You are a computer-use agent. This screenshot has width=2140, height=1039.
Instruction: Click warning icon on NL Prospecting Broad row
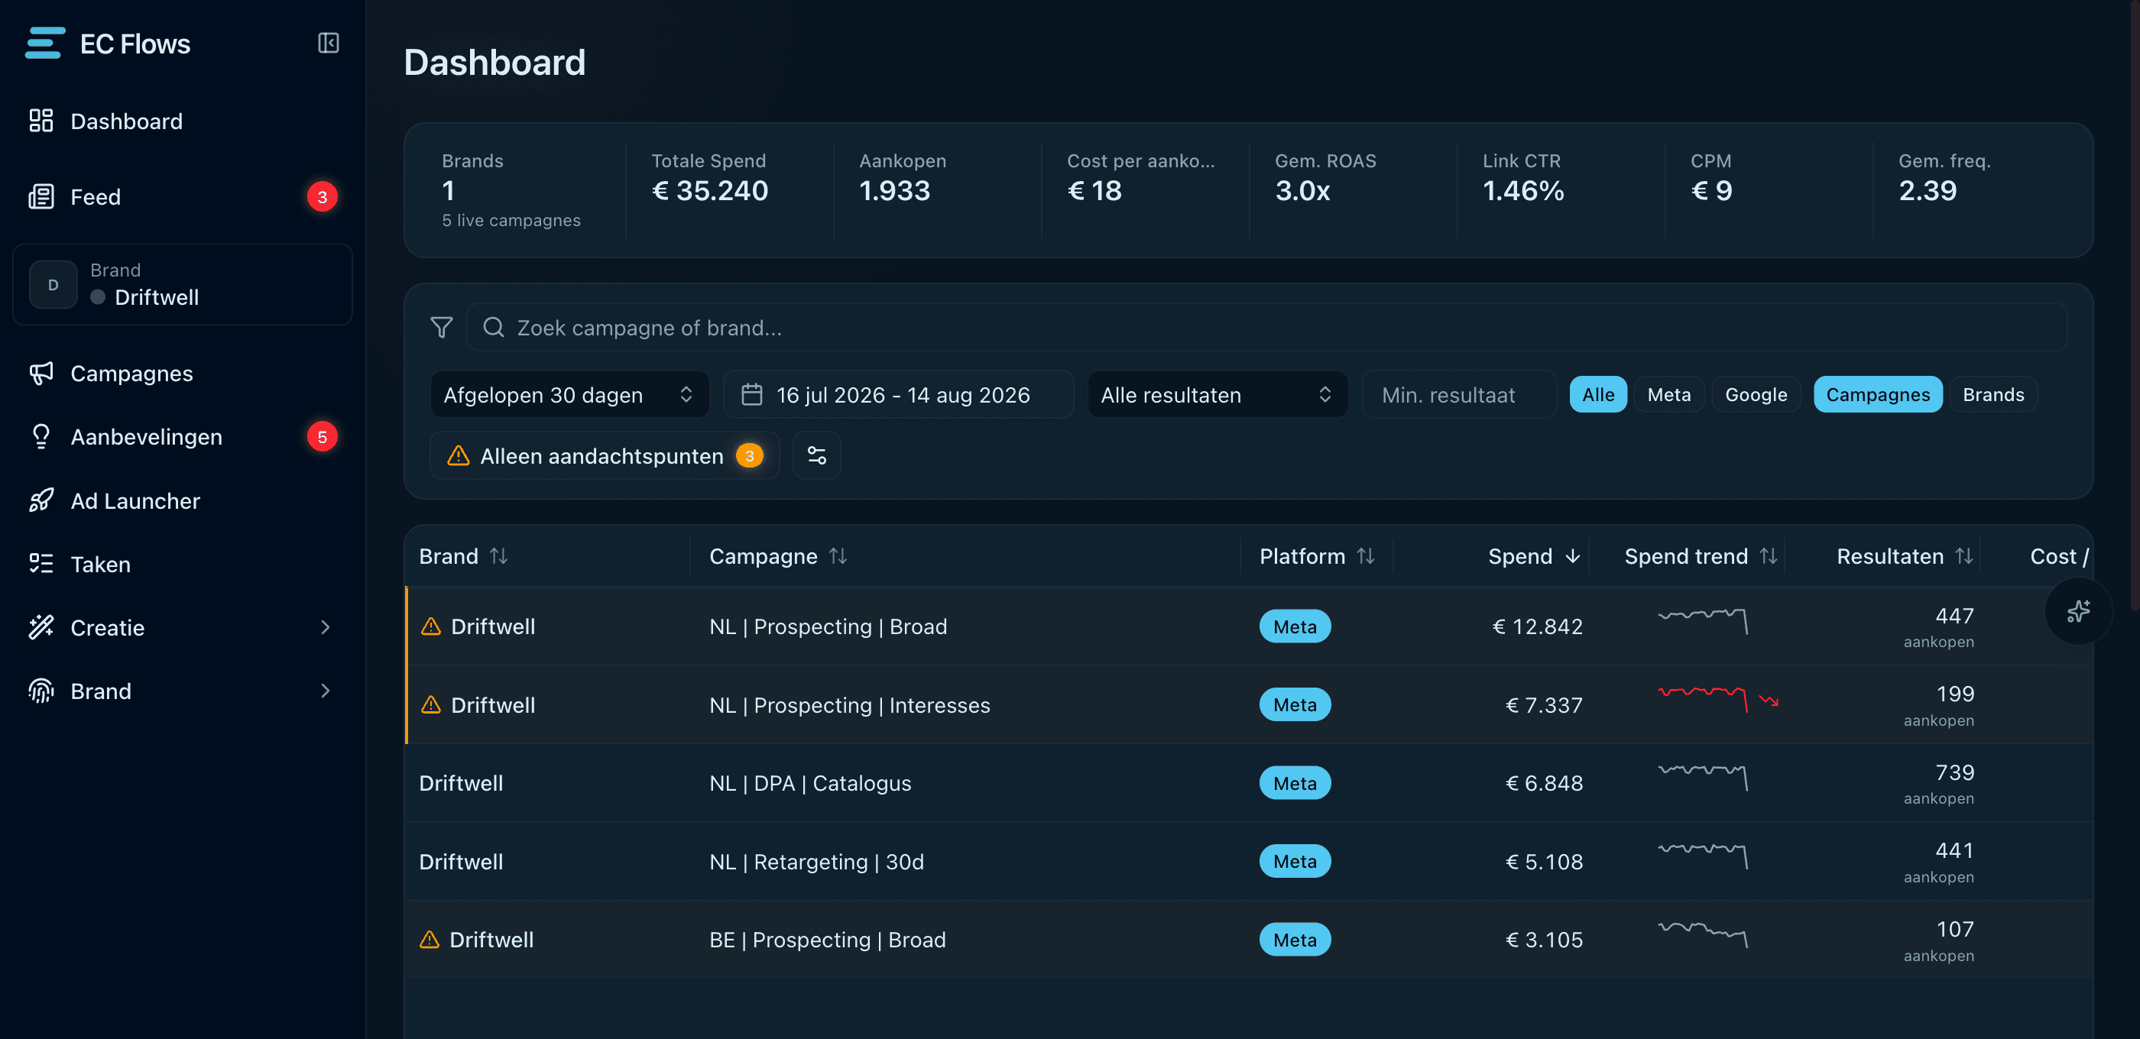pos(430,626)
